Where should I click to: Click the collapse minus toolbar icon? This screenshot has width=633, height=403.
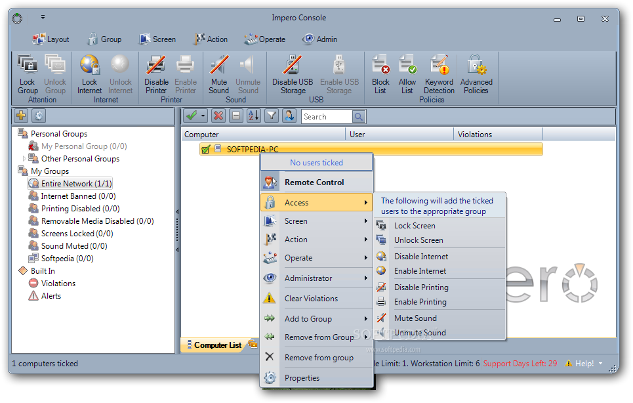(236, 116)
